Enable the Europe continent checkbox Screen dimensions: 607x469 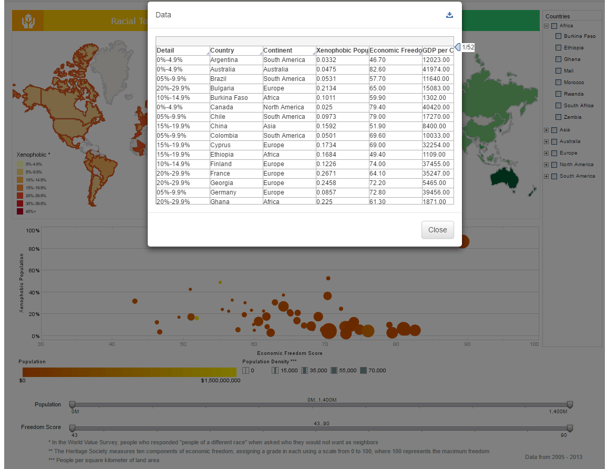(x=554, y=153)
